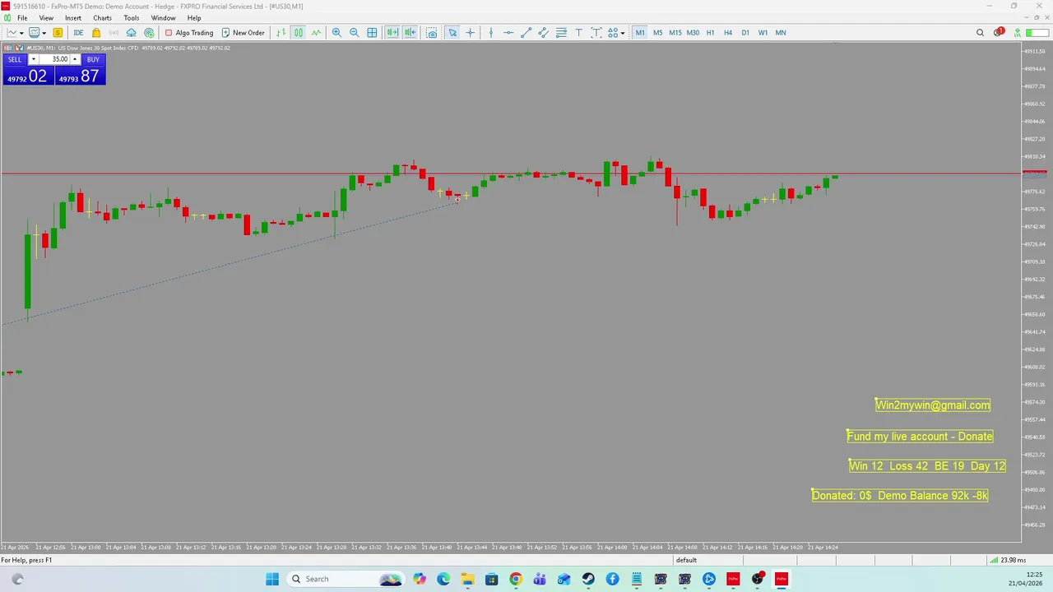
Task: Switch to H1 timeframe
Action: [x=710, y=33]
